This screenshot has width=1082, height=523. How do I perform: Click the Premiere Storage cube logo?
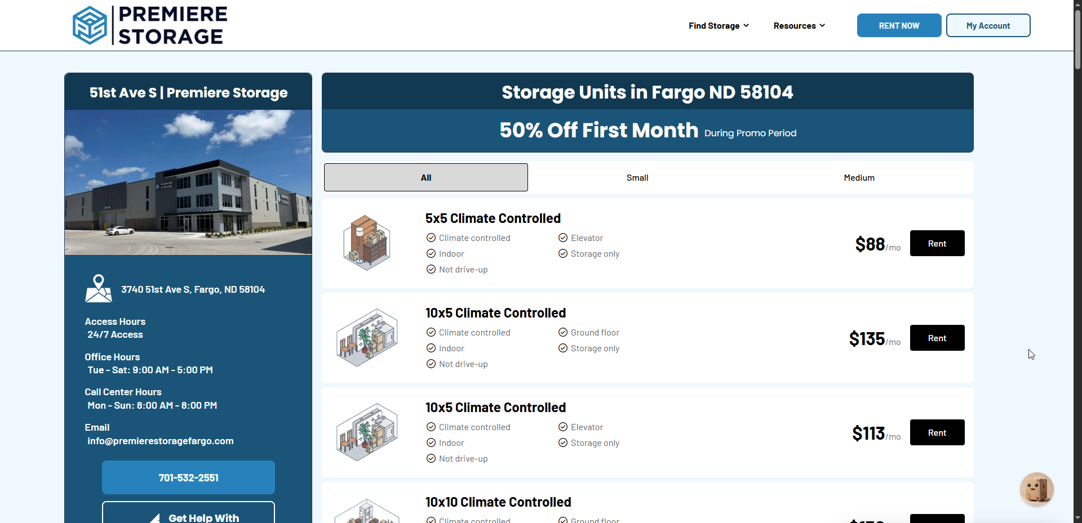(90, 26)
